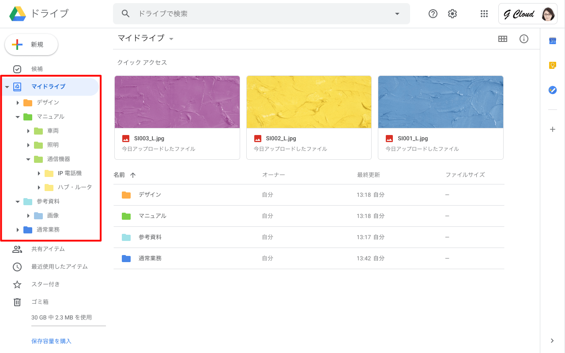
Task: Open the help question mark icon
Action: (433, 14)
